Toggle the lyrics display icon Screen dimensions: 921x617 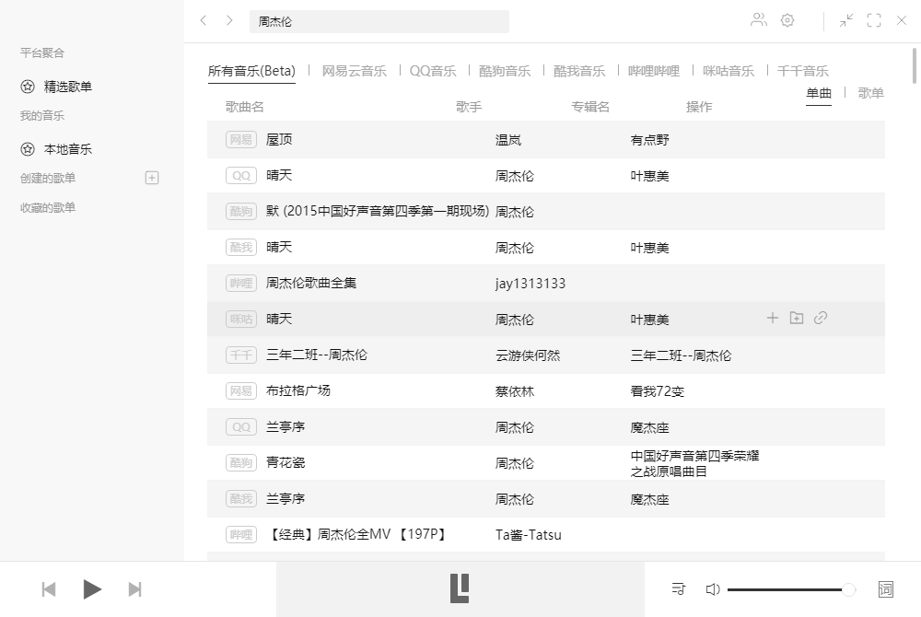pyautogui.click(x=885, y=588)
